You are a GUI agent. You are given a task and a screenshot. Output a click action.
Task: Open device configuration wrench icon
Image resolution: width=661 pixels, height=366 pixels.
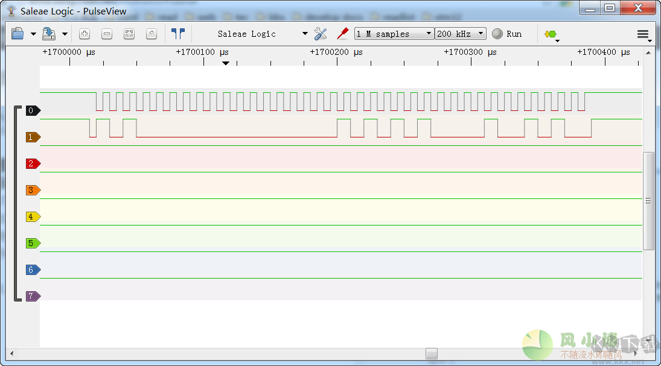321,34
